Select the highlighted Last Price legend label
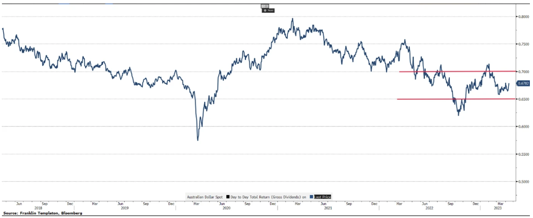The image size is (533, 218). click(322, 197)
